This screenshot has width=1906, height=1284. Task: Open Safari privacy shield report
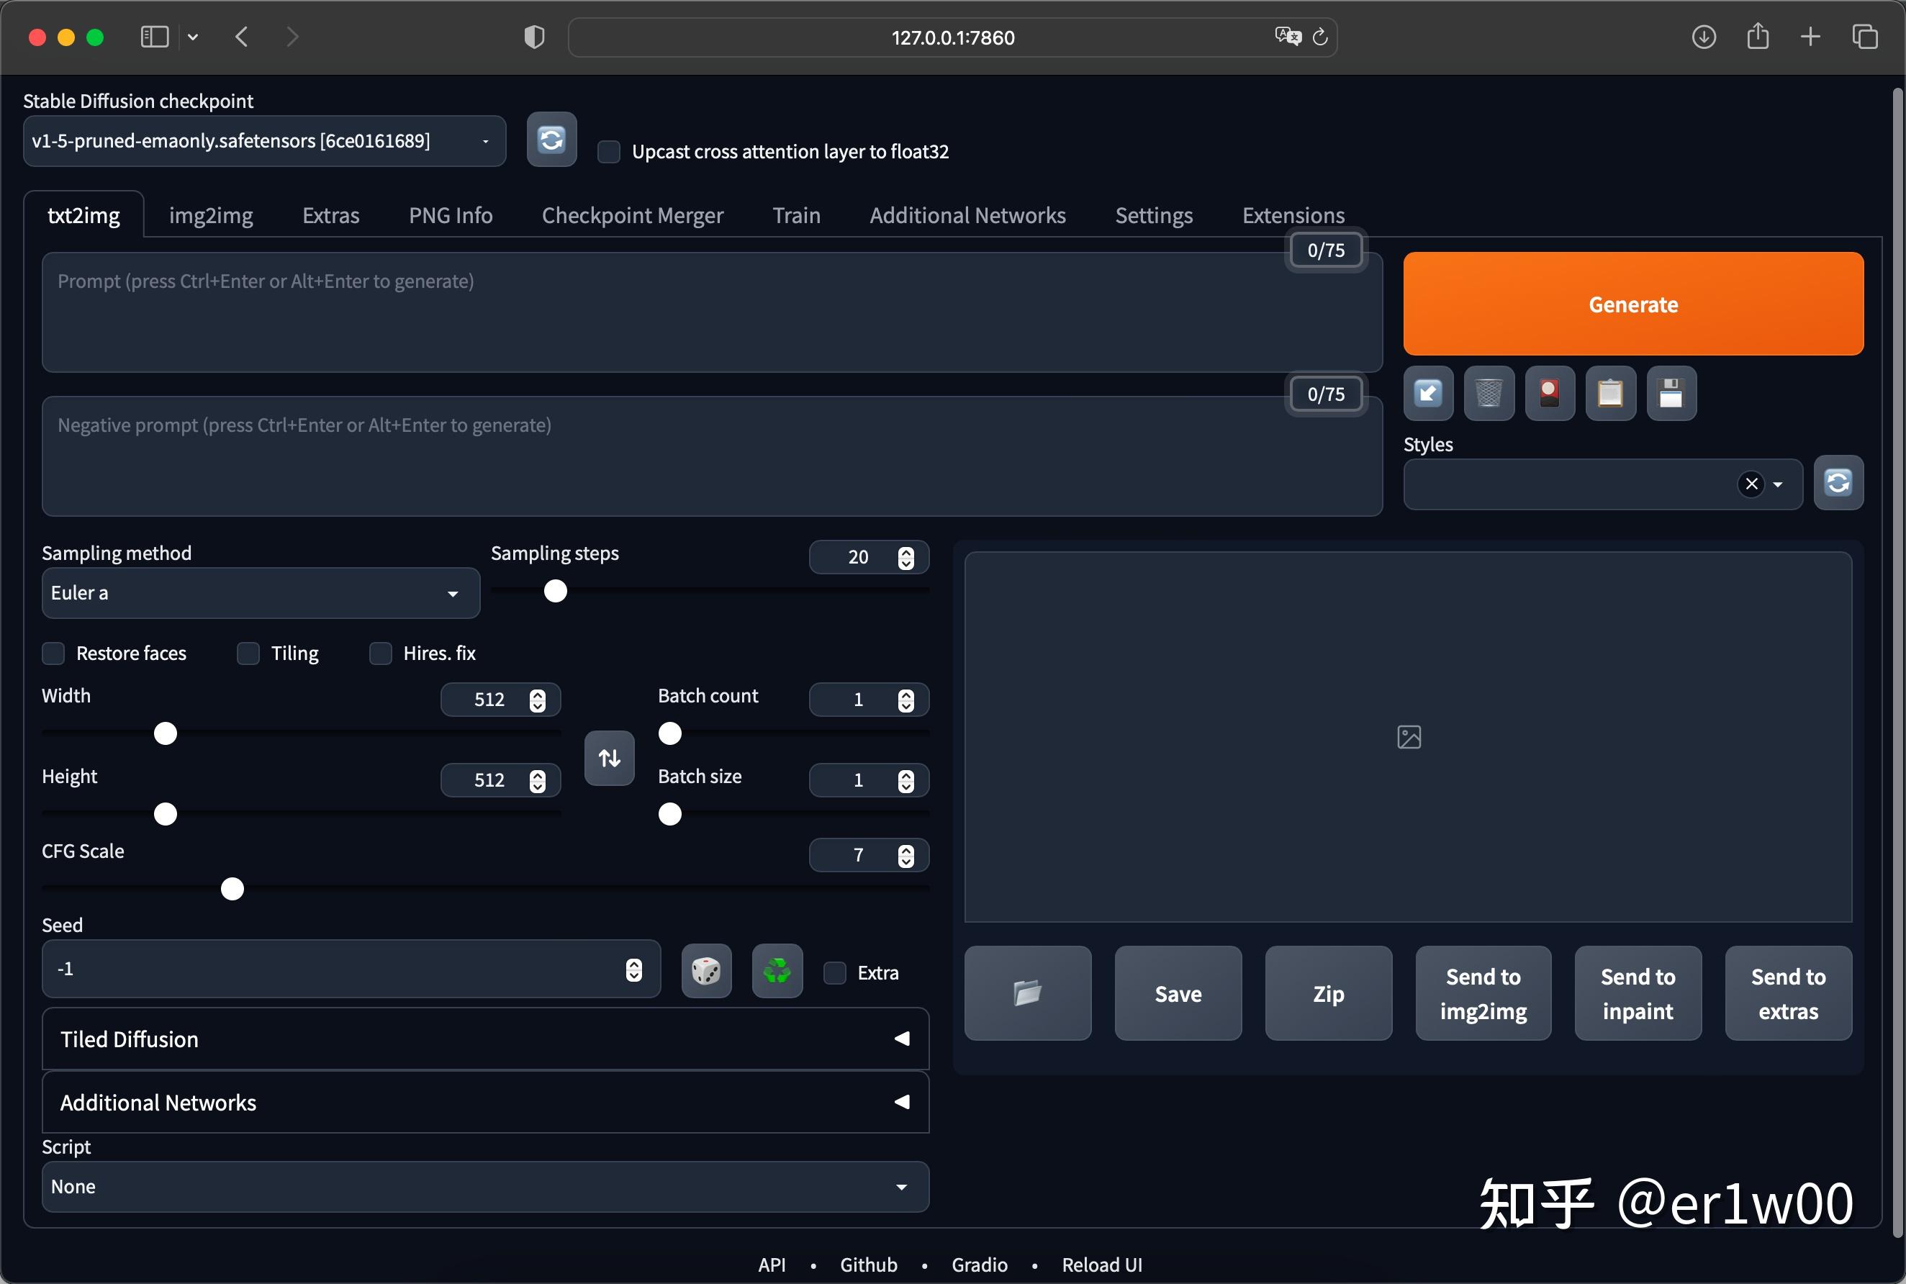tap(534, 37)
